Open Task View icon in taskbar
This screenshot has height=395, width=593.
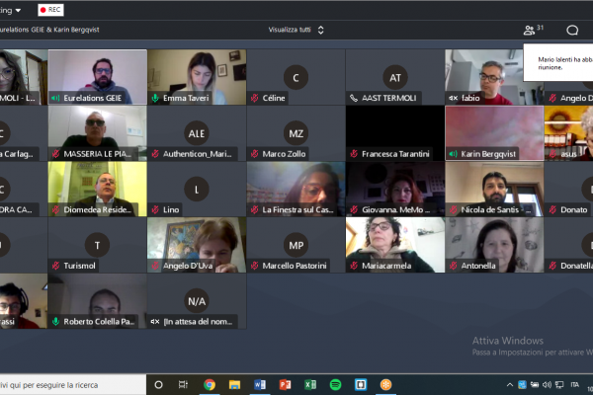(x=183, y=385)
